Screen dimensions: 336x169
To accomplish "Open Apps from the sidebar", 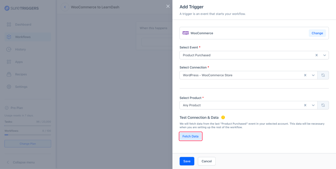I will (x=19, y=62).
